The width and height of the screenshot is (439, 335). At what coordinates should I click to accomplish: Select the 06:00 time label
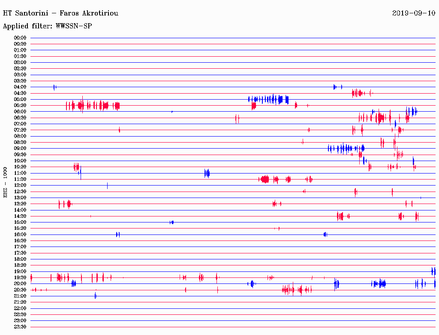click(x=20, y=111)
